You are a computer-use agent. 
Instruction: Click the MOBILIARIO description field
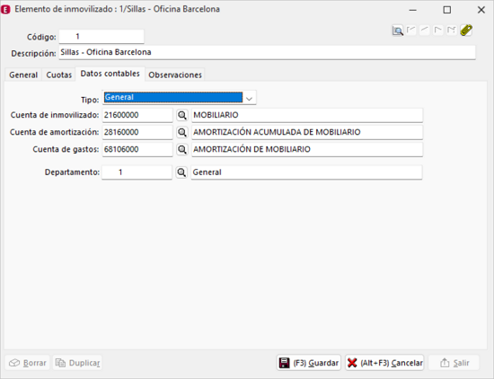point(307,115)
